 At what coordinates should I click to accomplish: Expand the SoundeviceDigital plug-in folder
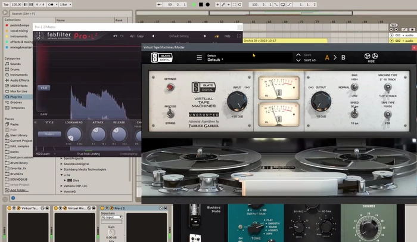pos(61,164)
